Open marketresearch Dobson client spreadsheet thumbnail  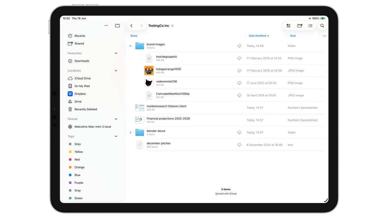(x=140, y=108)
